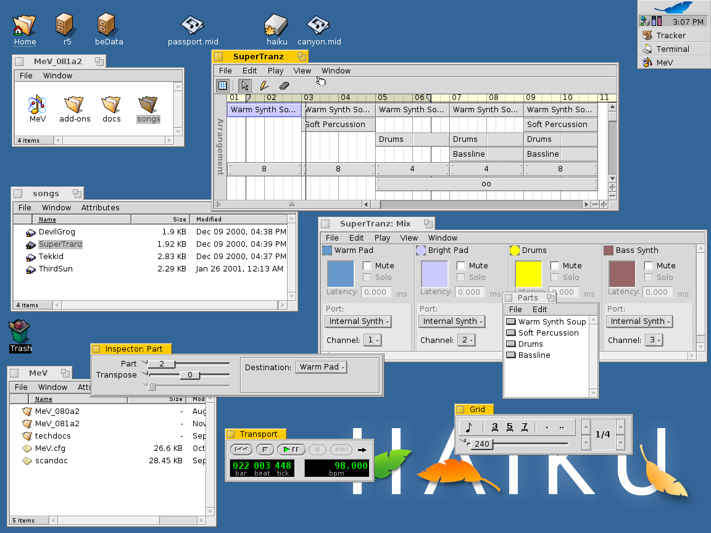Click rewind-to-start button in Transport
Viewport: 711px width, 533px height.
coord(241,450)
